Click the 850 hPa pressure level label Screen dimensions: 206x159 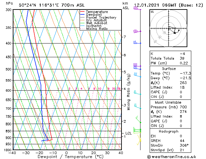[9, 131]
